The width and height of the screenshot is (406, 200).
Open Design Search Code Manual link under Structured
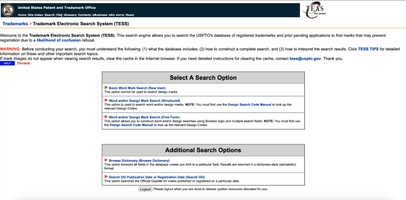[x=250, y=105]
